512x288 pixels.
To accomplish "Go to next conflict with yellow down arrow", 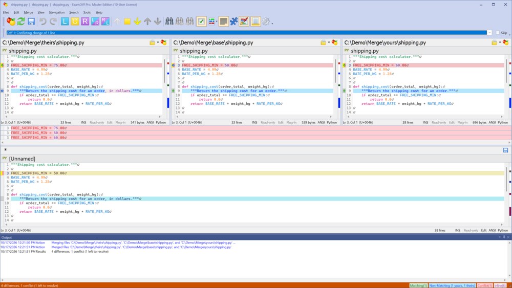I will click(x=137, y=21).
